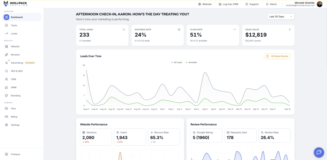This screenshot has width=327, height=160.
Task: Collapse the sidebar using Collapse label
Action: 15,154
